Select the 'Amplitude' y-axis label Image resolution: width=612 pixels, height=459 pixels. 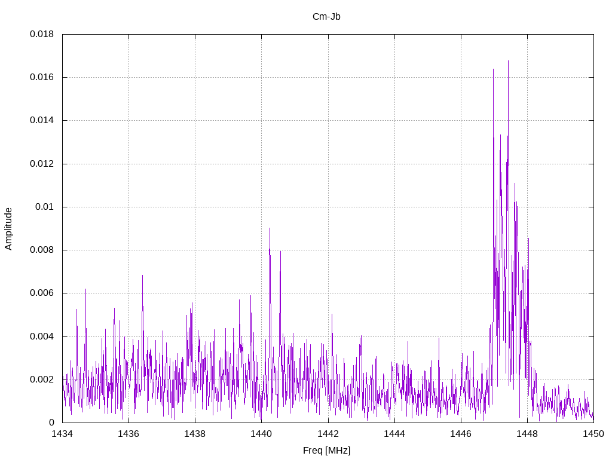[x=8, y=229]
